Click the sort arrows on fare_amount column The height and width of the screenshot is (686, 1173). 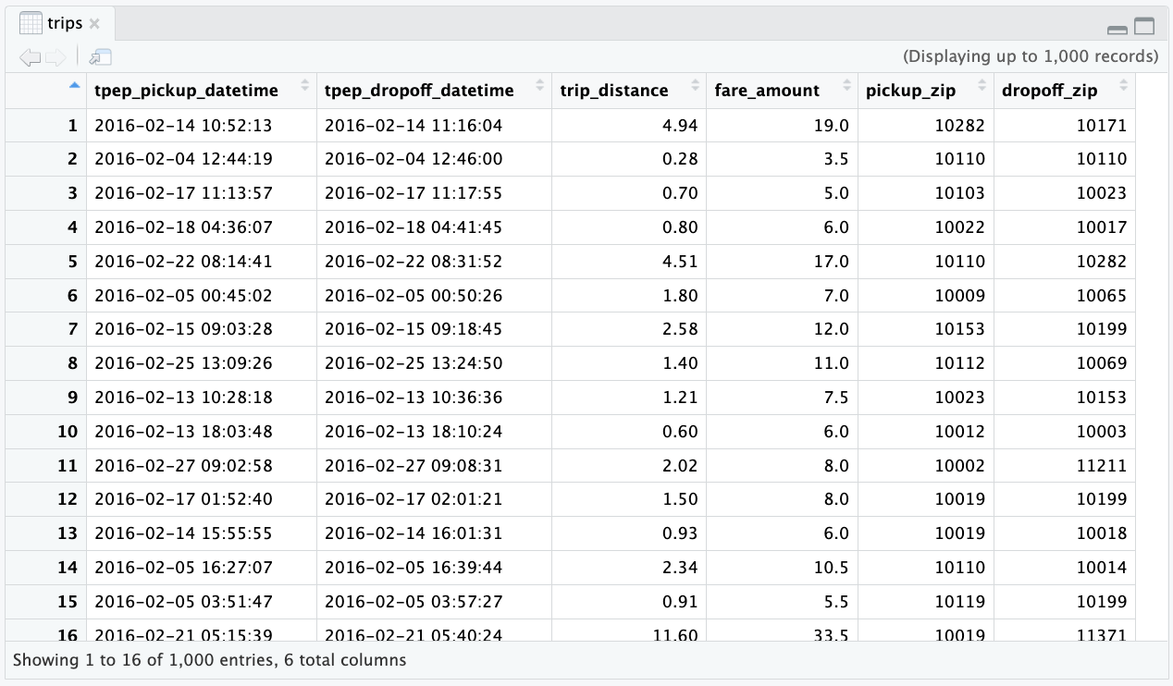846,87
